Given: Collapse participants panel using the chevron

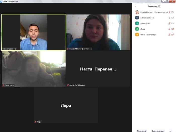Looking at the screenshot, I should 135,6.
